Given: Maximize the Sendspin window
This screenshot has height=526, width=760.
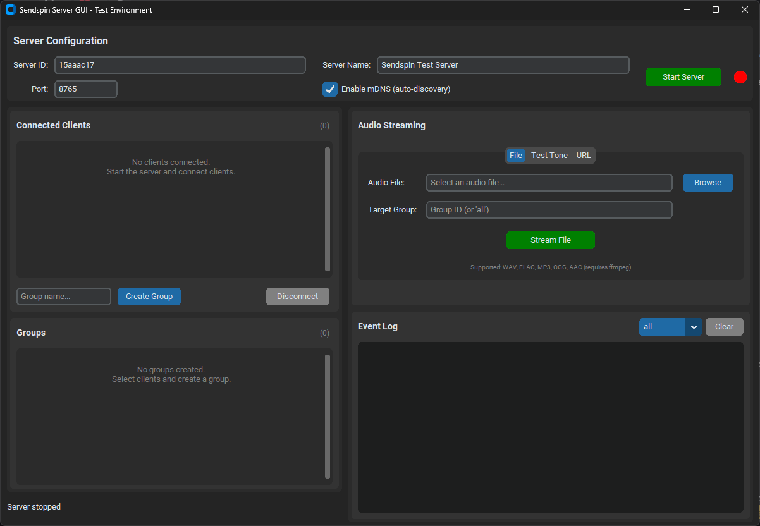Looking at the screenshot, I should click(x=716, y=9).
